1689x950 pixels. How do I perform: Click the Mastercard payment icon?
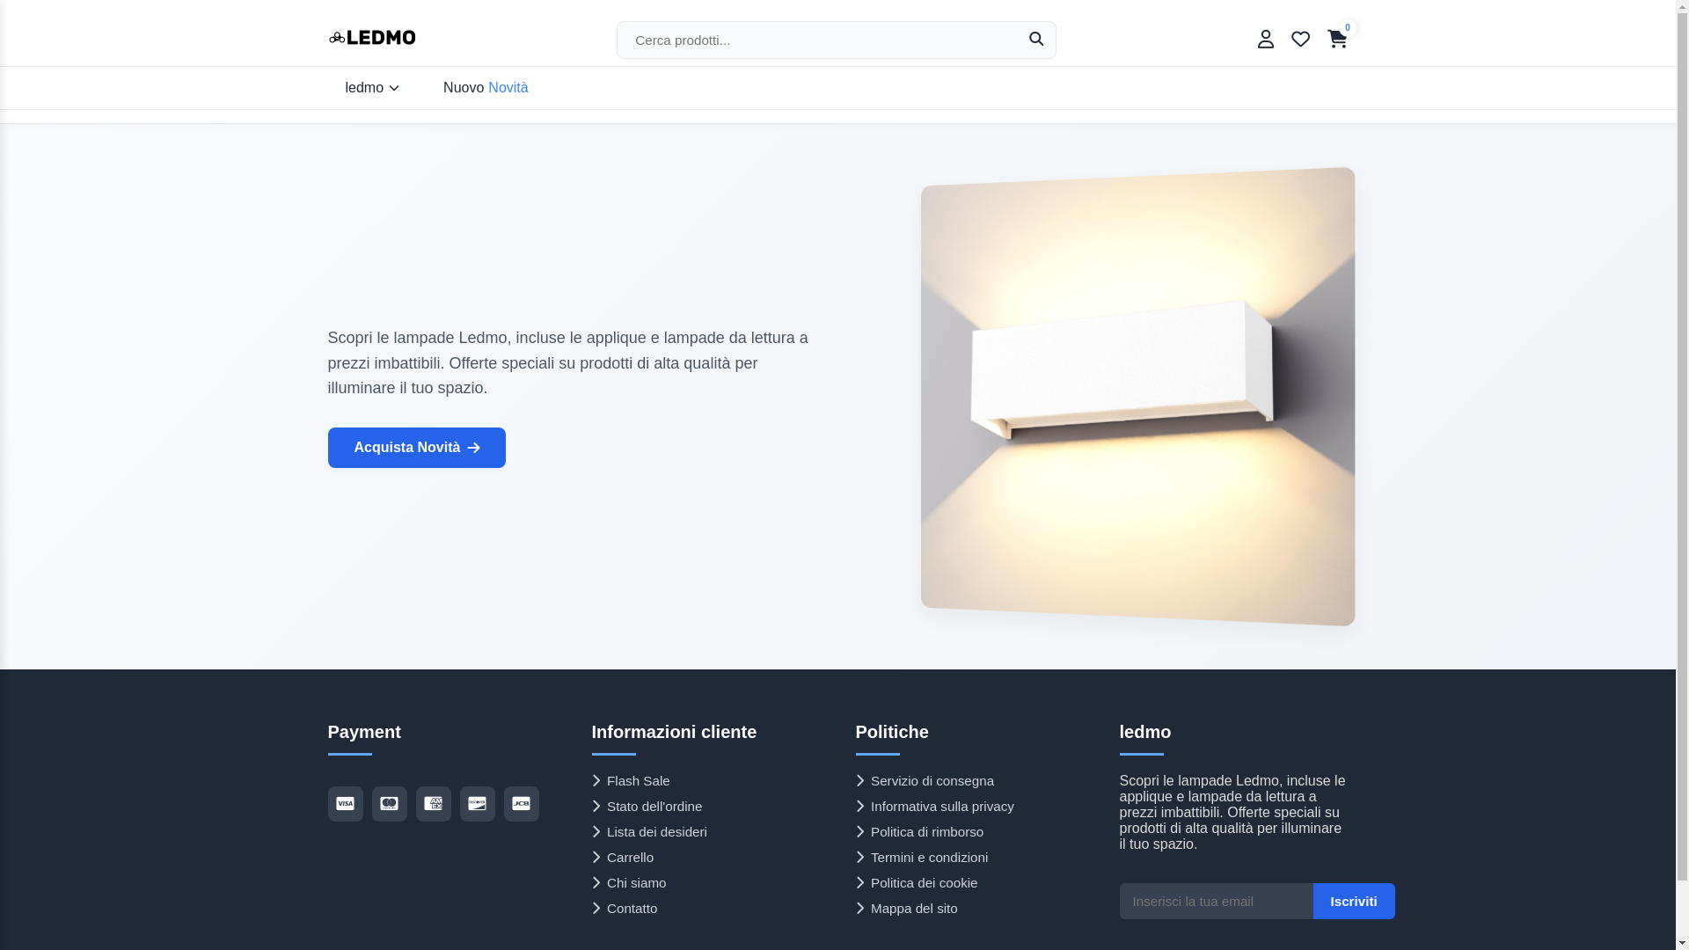390,804
